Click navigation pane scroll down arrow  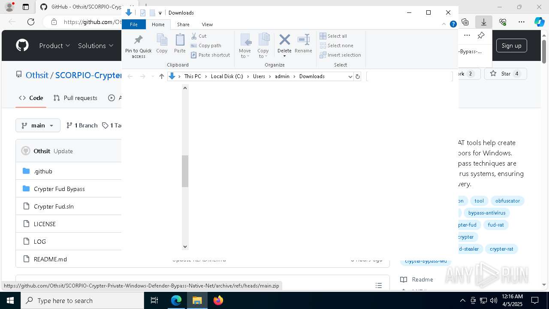coord(185,246)
